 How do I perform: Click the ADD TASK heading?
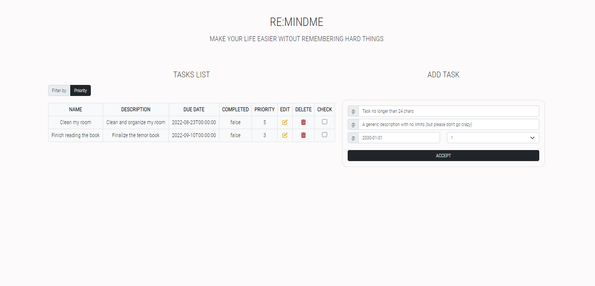(x=443, y=75)
